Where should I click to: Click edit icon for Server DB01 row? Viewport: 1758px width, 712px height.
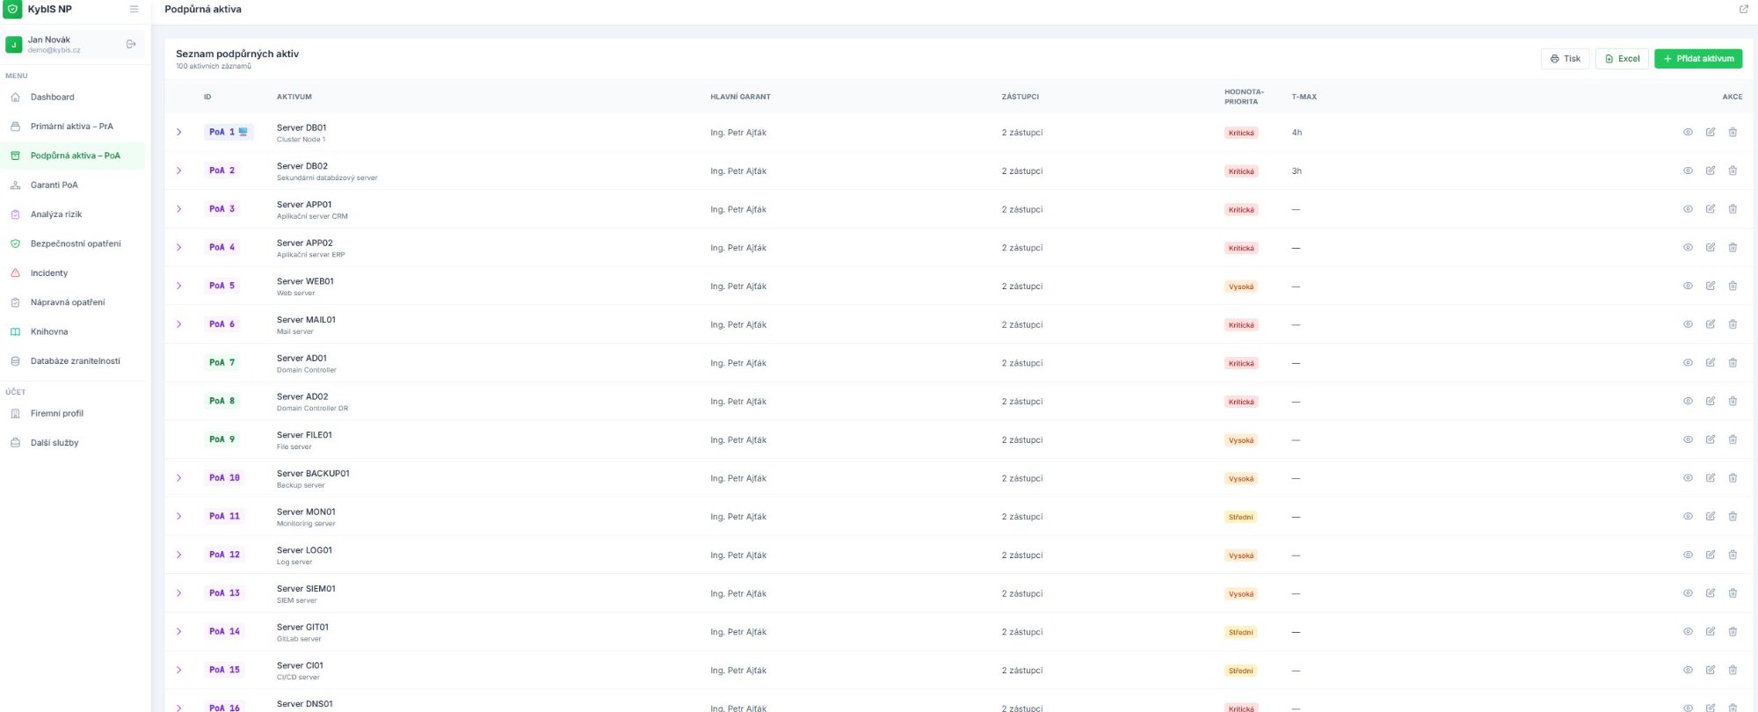[x=1710, y=133]
